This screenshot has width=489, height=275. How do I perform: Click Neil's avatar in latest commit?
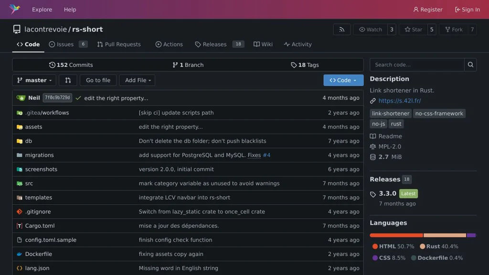(21, 98)
